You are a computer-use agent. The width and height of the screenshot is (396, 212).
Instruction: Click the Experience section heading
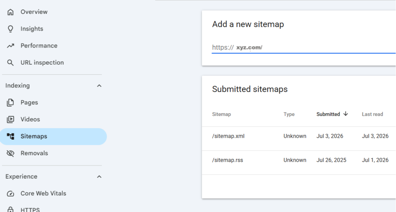pyautogui.click(x=22, y=176)
